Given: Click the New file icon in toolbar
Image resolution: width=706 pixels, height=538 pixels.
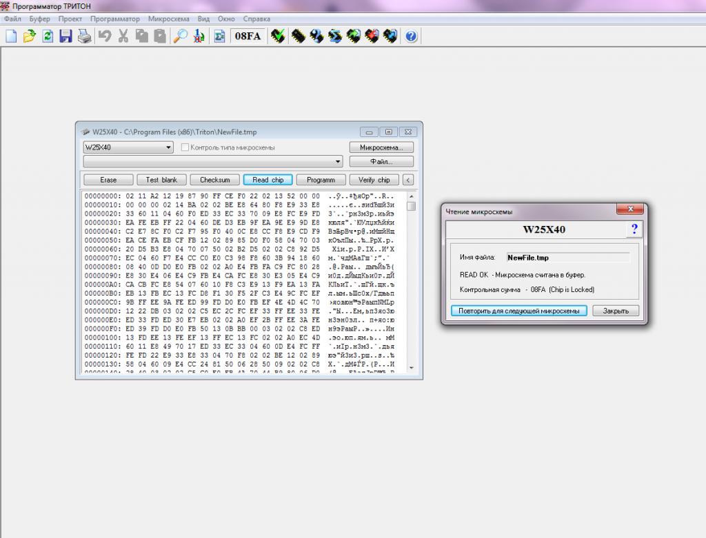Looking at the screenshot, I should [11, 37].
